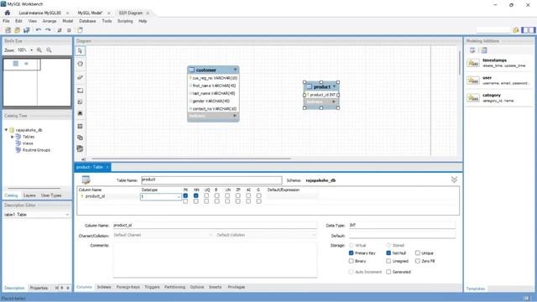Viewport: 537px width, 302px height.
Task: Click second icon in Modeling Additions toolbar
Action: click(484, 50)
